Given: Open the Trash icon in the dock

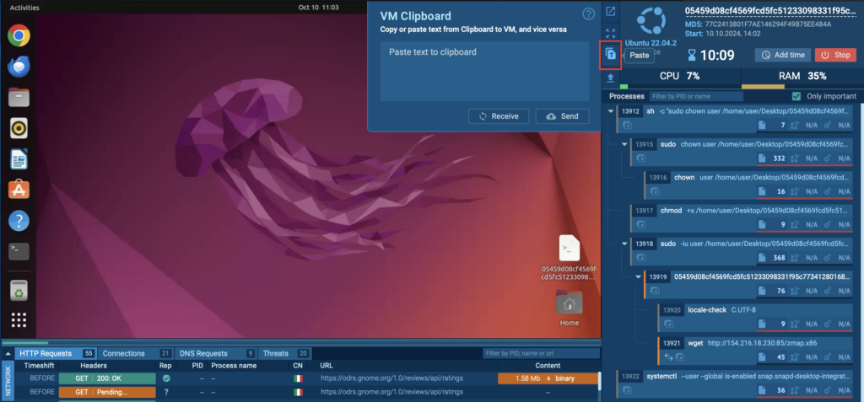Looking at the screenshot, I should [19, 290].
